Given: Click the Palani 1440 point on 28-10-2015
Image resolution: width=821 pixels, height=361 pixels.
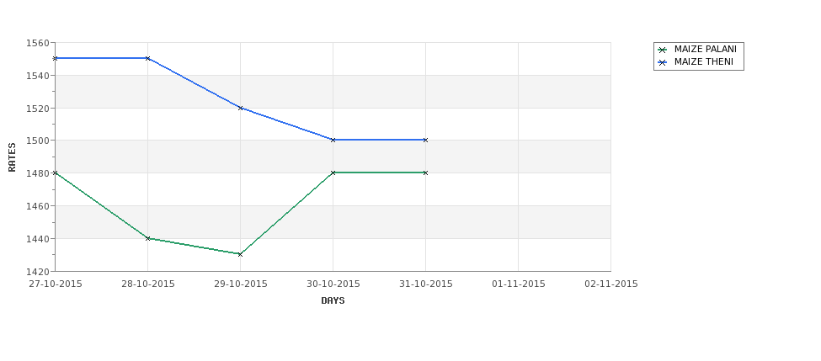Looking at the screenshot, I should [x=147, y=238].
